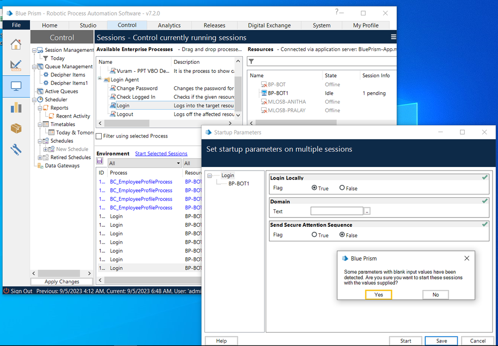498x346 pixels.
Task: Open the Studio icon in sidebar
Action: (x=16, y=65)
